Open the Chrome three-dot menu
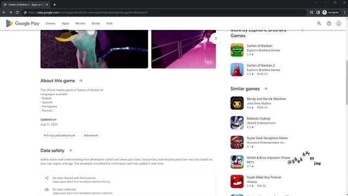This screenshot has height=196, width=348. [x=344, y=13]
